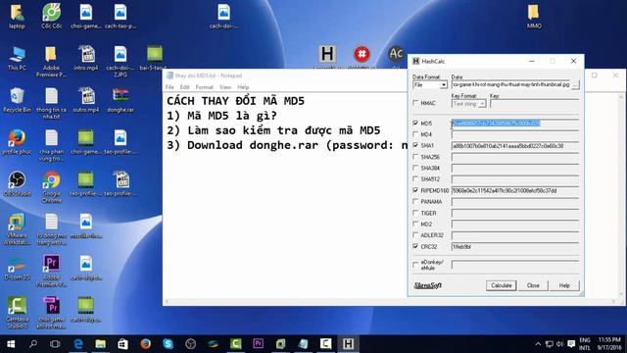The width and height of the screenshot is (627, 353).
Task: Open Notepad Help menu
Action: point(243,87)
